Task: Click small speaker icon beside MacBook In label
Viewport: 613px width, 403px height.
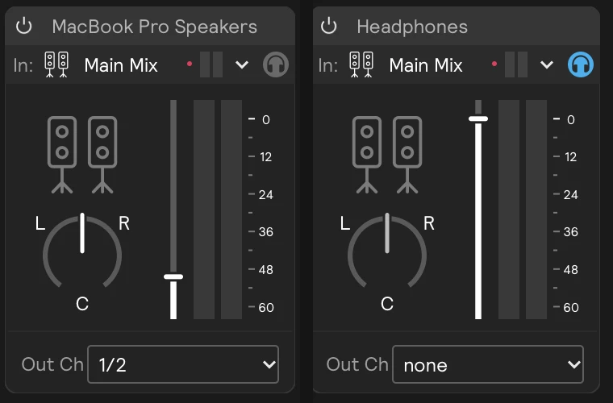Action: 56,64
